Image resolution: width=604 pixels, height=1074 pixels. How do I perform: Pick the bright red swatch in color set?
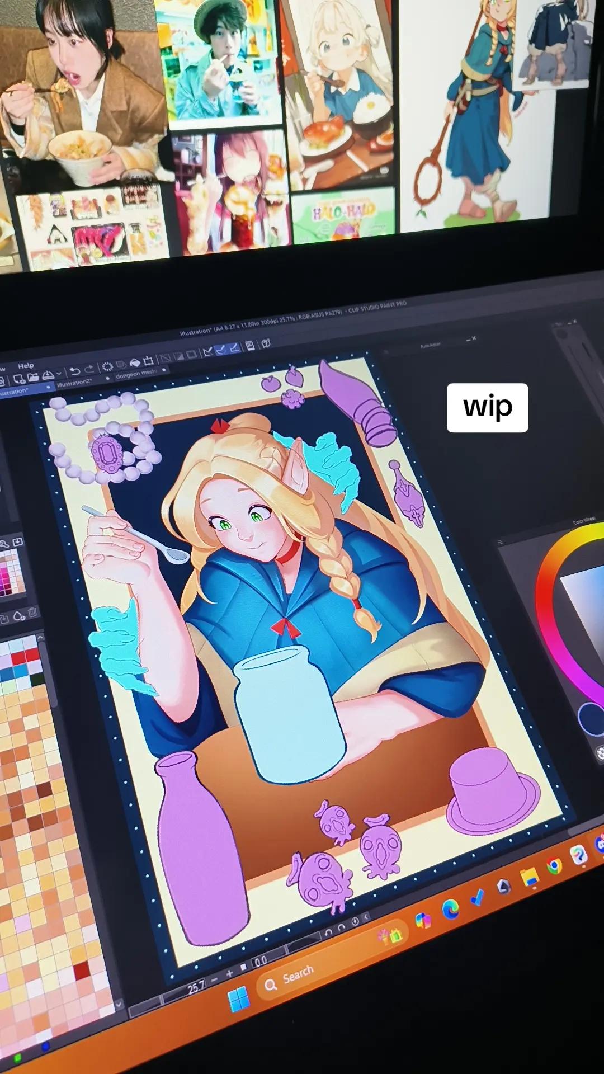[32, 654]
